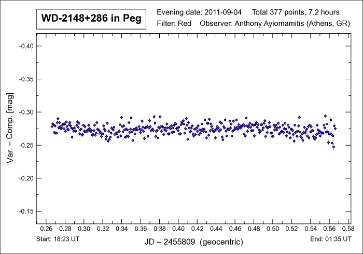The width and height of the screenshot is (363, 254).
Task: Click the -0.35 y-axis tick label
Action: [26, 79]
